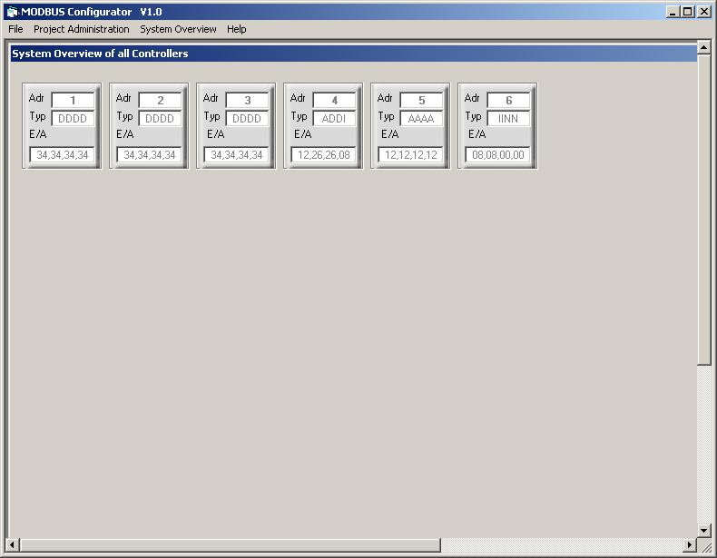
Task: Minimize the MODBUS Configurator window
Action: tap(673, 12)
